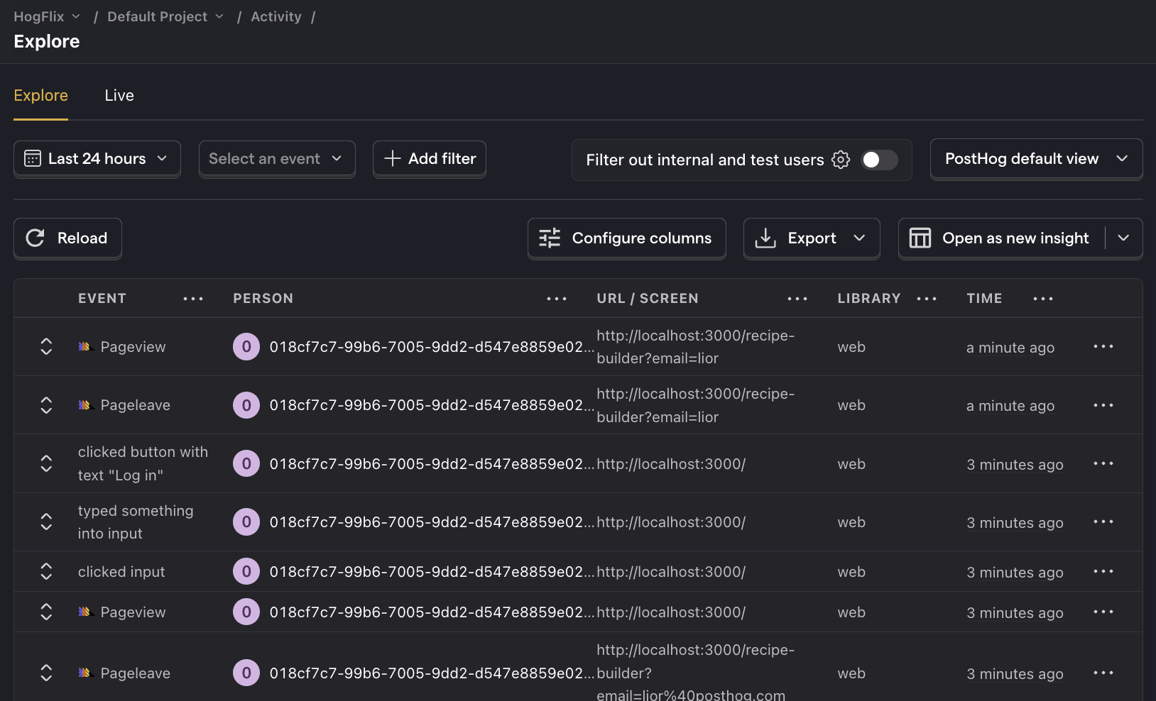Click Open as new insight

point(1003,238)
